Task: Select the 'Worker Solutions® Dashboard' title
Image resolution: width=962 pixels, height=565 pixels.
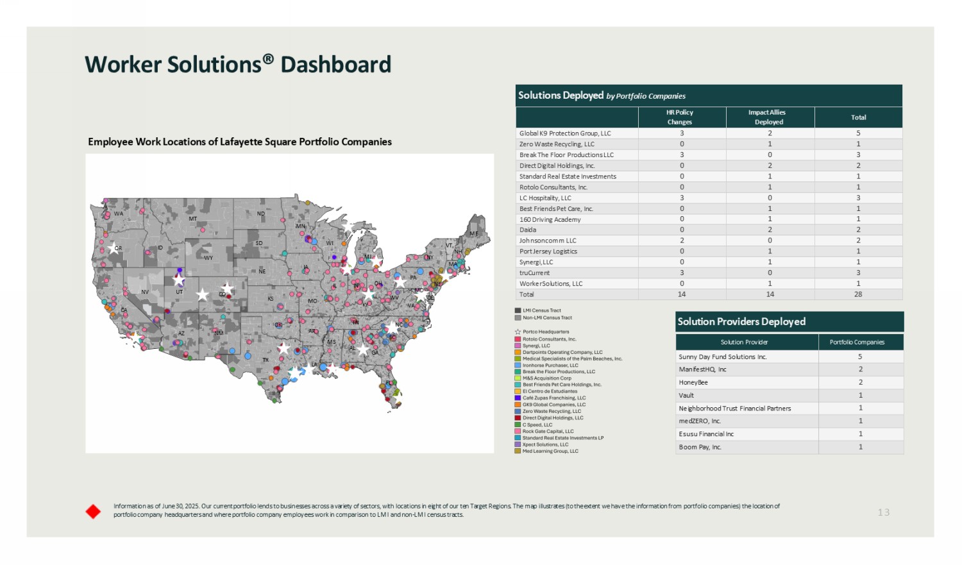Action: coord(238,64)
